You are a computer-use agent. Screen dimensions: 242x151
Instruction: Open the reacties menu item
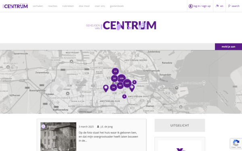click(x=52, y=6)
